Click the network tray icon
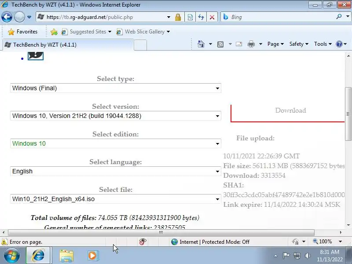The image size is (352, 264). tap(297, 256)
